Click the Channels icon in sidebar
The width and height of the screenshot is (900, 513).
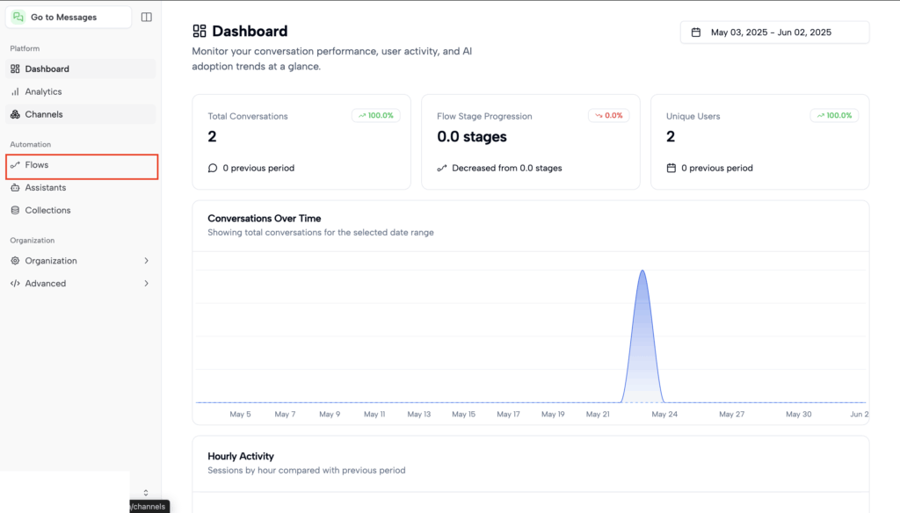15,114
